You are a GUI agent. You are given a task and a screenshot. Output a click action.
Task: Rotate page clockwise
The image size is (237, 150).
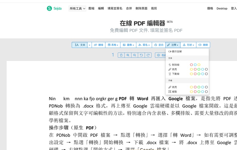tap(148, 55)
